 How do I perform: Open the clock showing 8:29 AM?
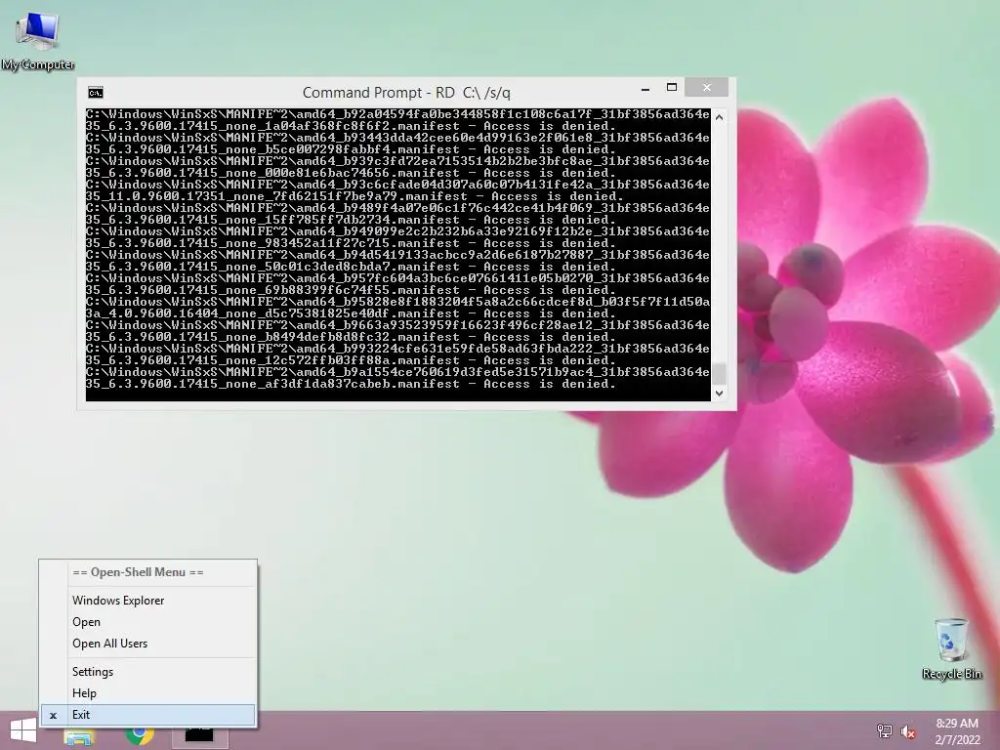click(957, 731)
